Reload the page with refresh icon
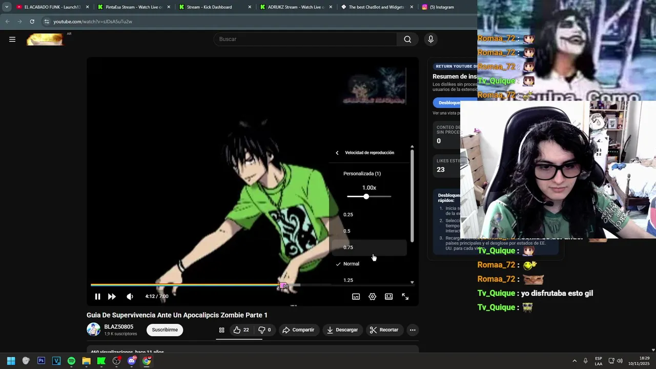The image size is (656, 369). tap(32, 22)
